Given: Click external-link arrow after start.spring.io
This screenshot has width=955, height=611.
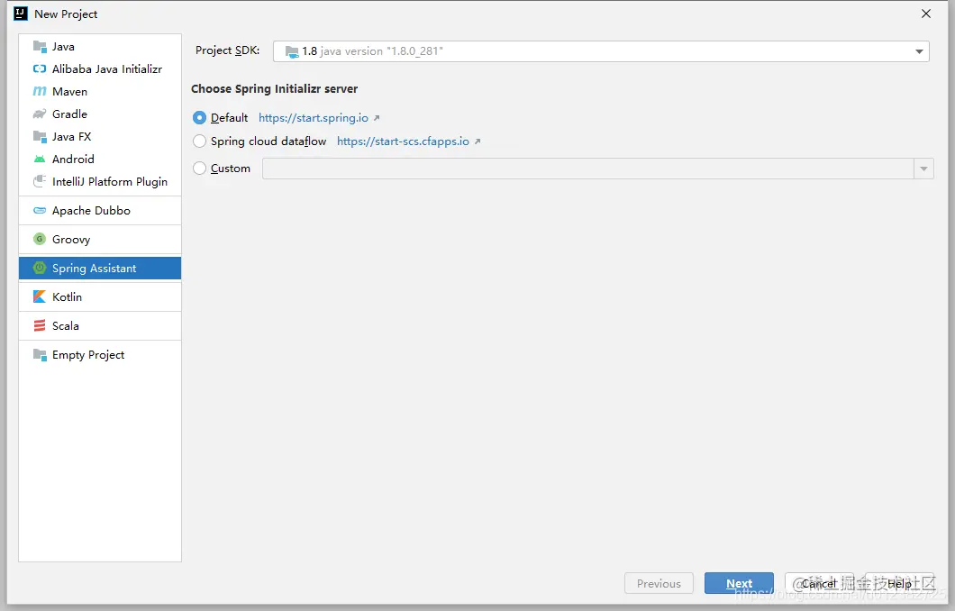Looking at the screenshot, I should click(377, 118).
